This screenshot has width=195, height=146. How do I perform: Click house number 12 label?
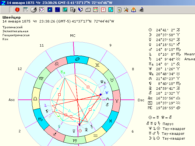(20, 69)
